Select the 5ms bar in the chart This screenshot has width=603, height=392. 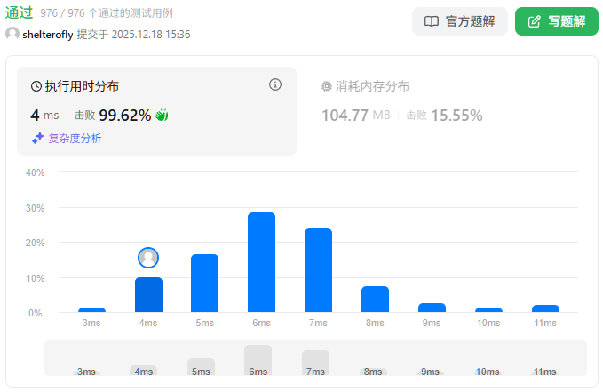click(x=204, y=283)
